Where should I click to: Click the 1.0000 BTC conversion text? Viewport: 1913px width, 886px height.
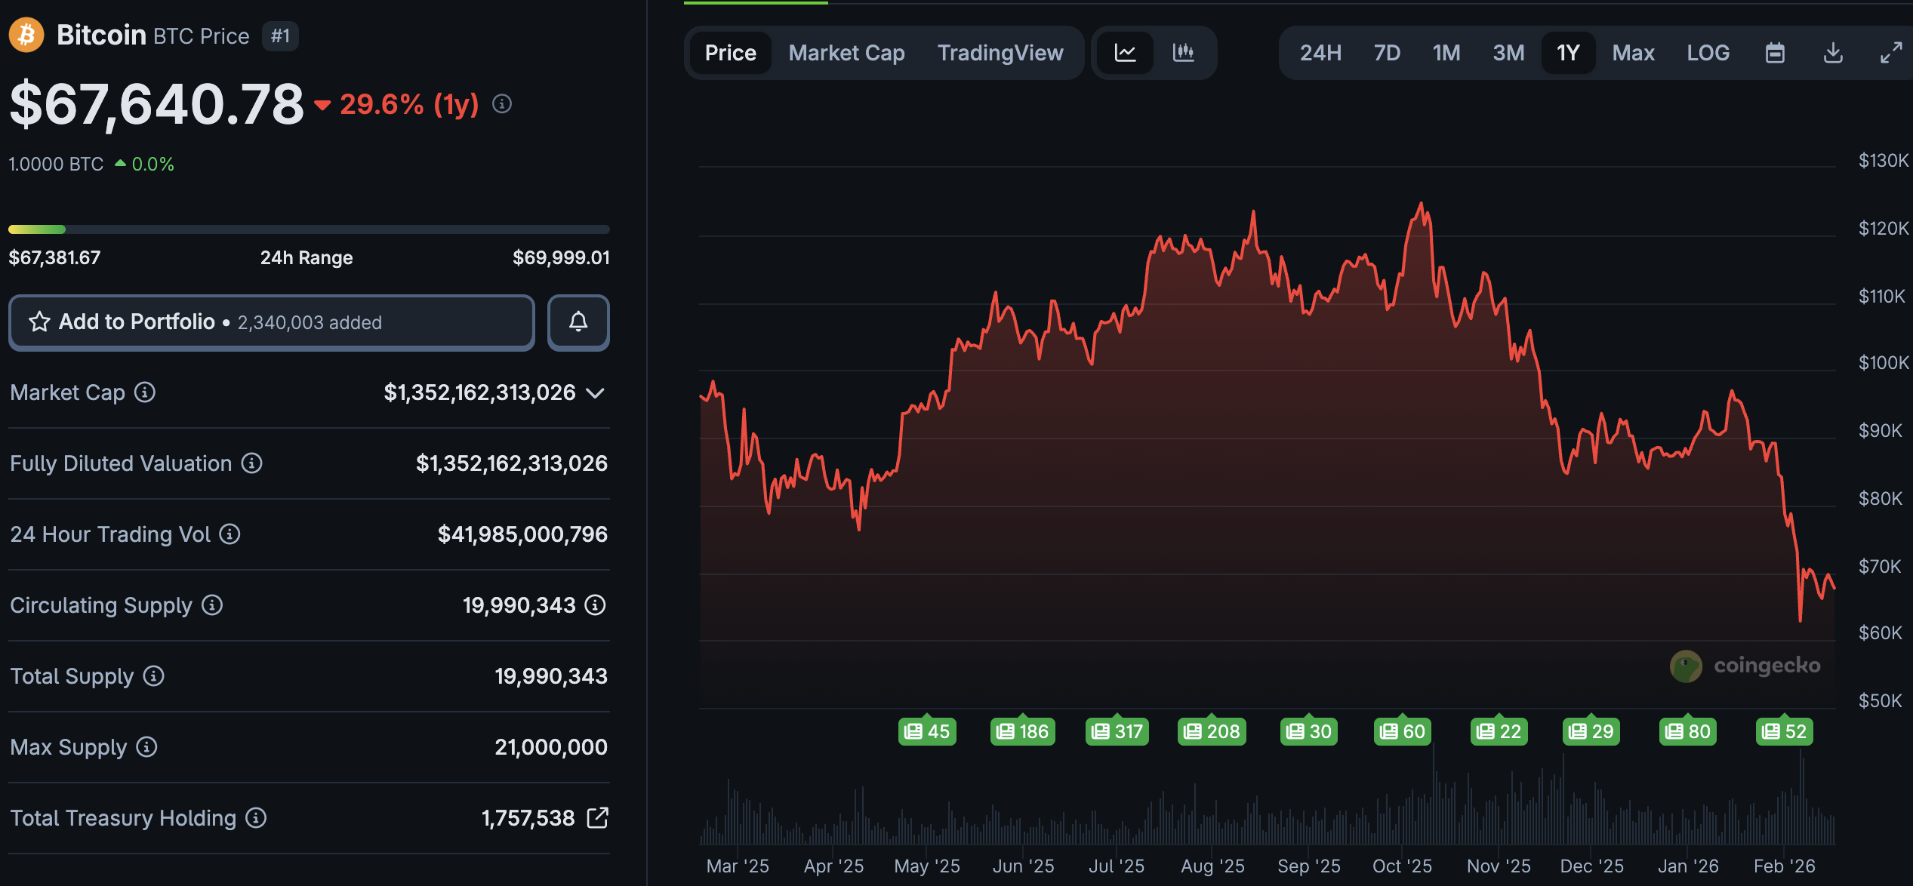point(56,165)
